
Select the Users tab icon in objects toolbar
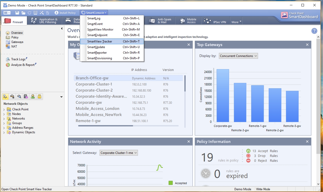33,97
